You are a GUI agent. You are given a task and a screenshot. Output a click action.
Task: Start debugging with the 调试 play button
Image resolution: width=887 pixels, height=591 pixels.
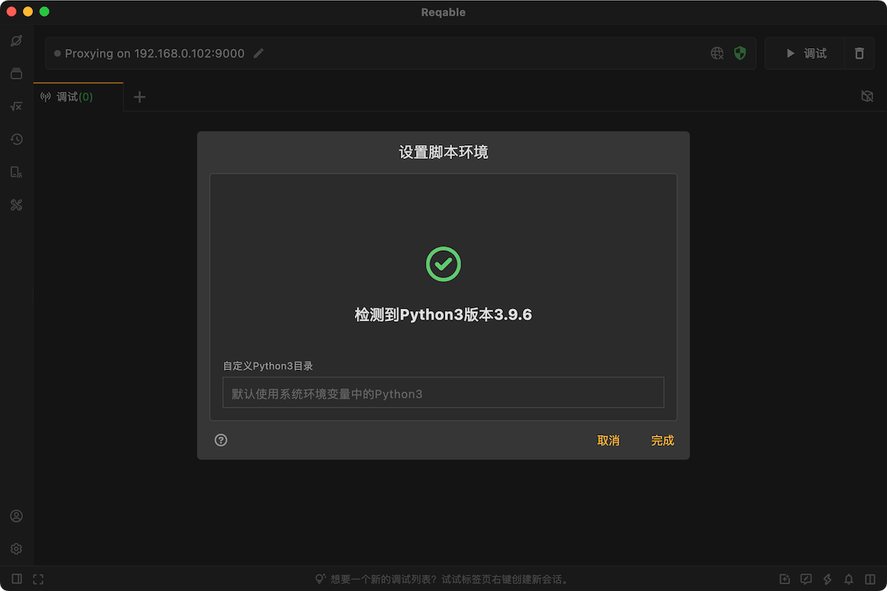(805, 54)
